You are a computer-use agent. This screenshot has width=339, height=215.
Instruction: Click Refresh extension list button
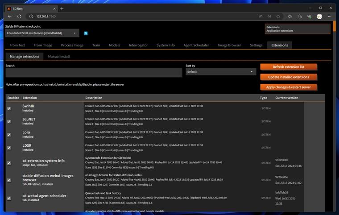(289, 67)
